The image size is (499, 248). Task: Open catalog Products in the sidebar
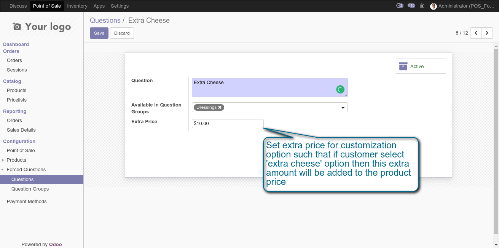click(16, 91)
